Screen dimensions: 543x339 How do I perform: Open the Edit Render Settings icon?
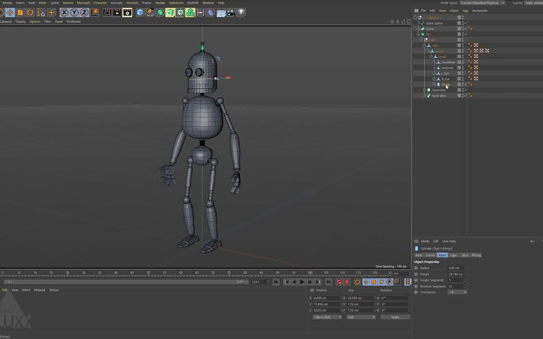coord(127,13)
